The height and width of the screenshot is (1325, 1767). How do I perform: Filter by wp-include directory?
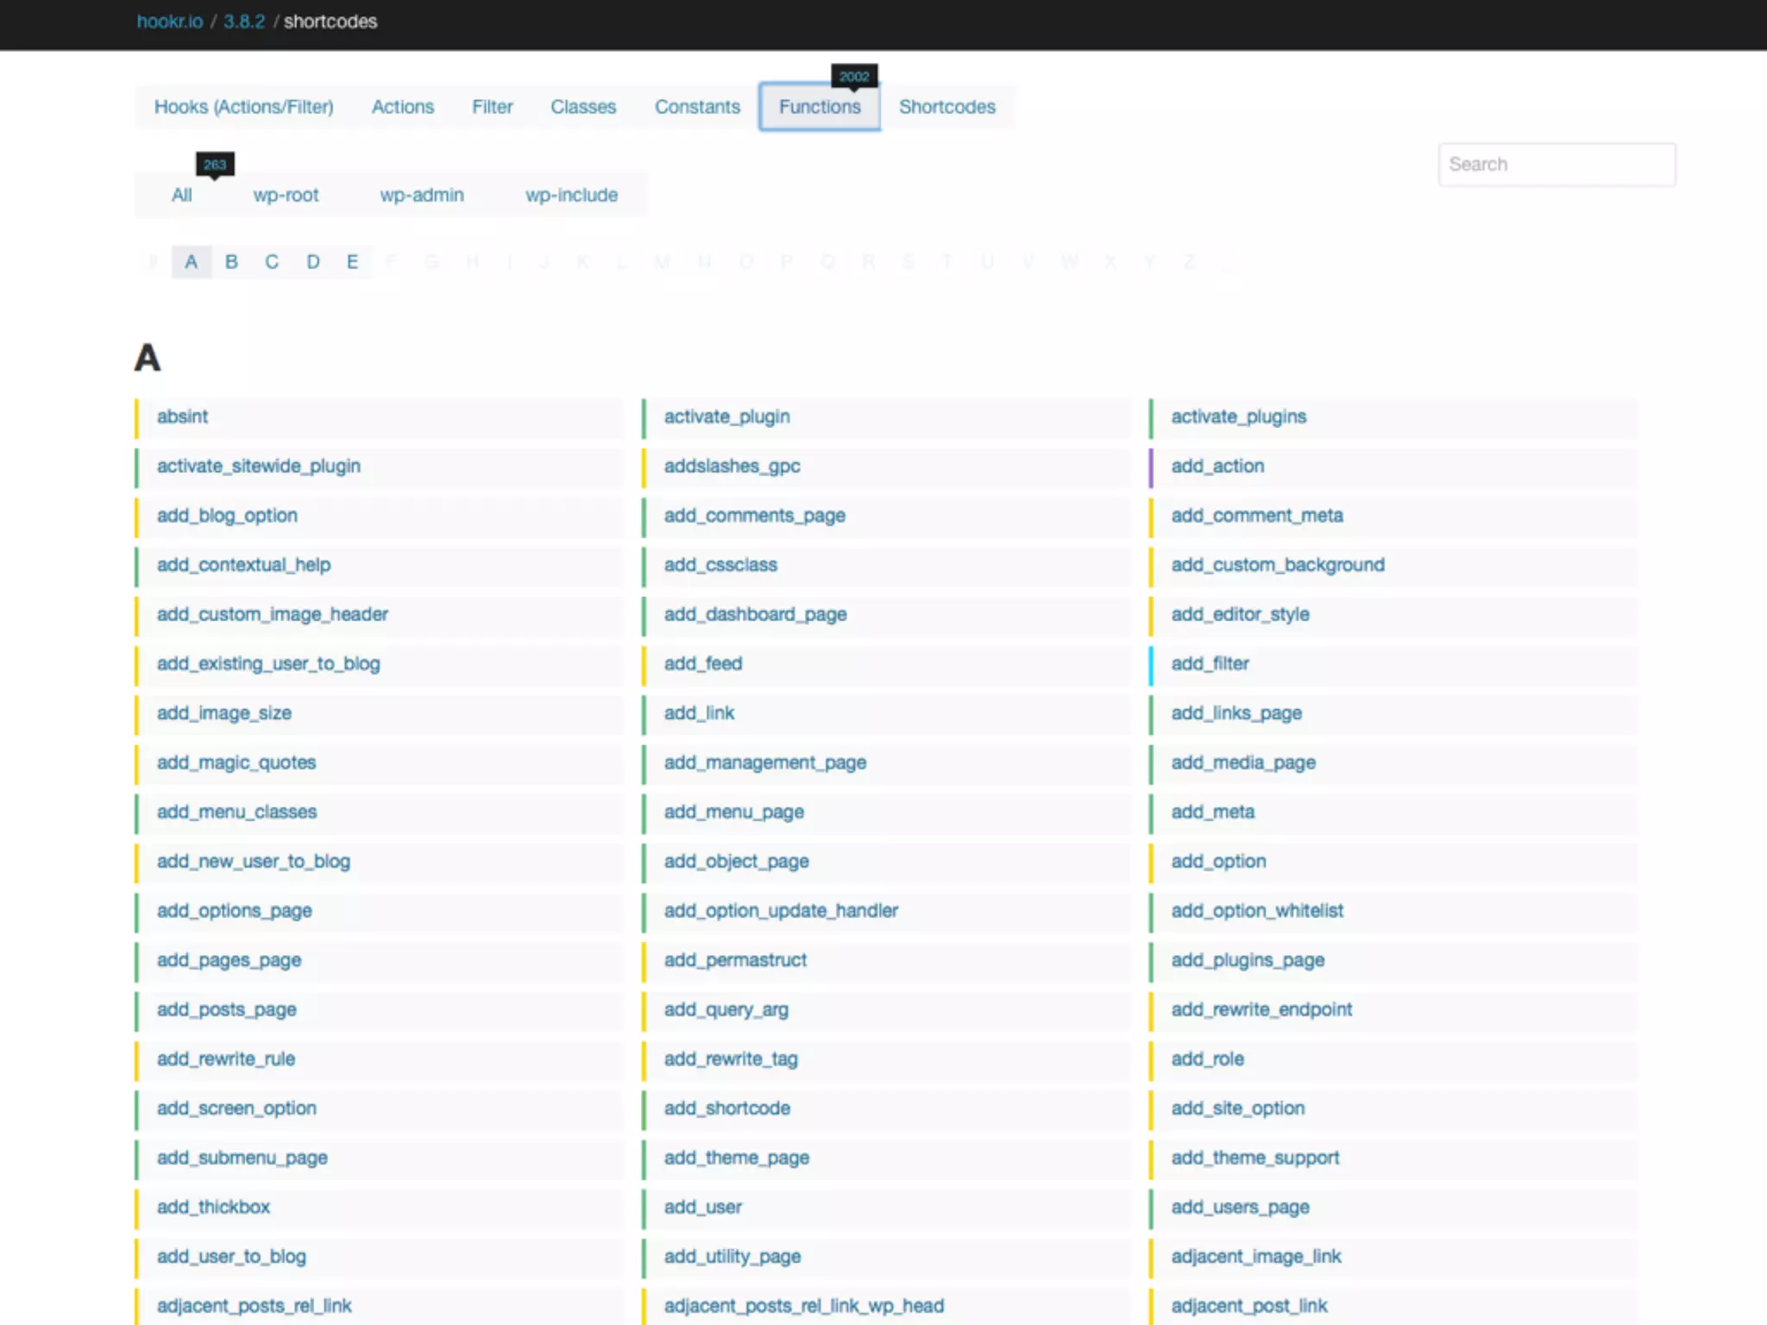tap(571, 195)
